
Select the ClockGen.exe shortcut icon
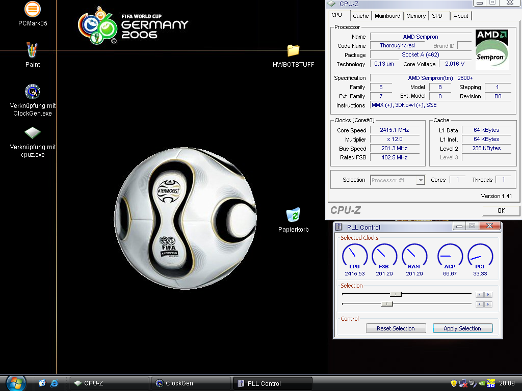tap(32, 92)
